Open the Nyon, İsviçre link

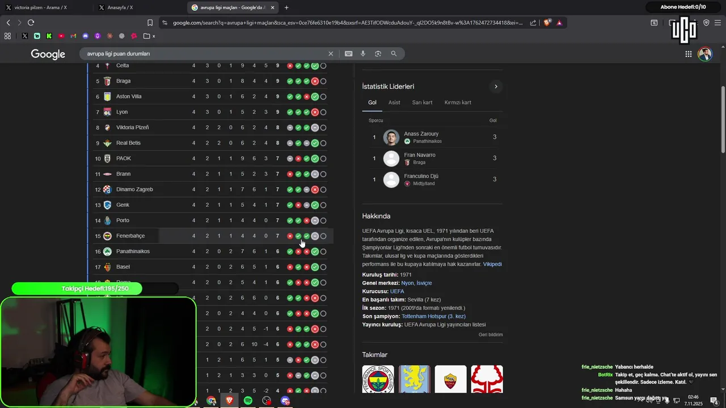click(416, 283)
